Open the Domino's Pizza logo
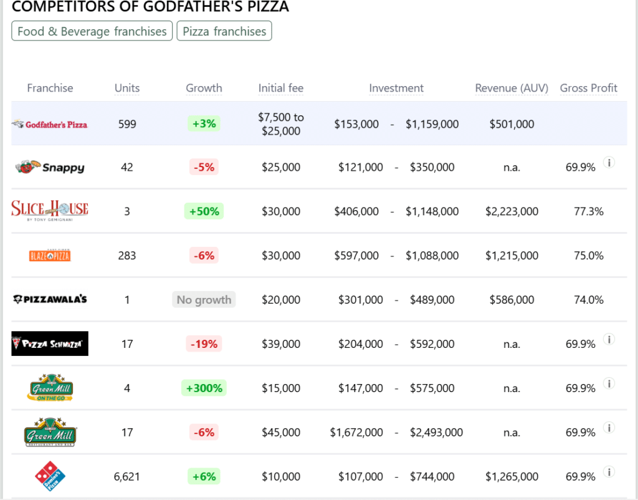Screen dimensions: 638x500 pos(50,476)
